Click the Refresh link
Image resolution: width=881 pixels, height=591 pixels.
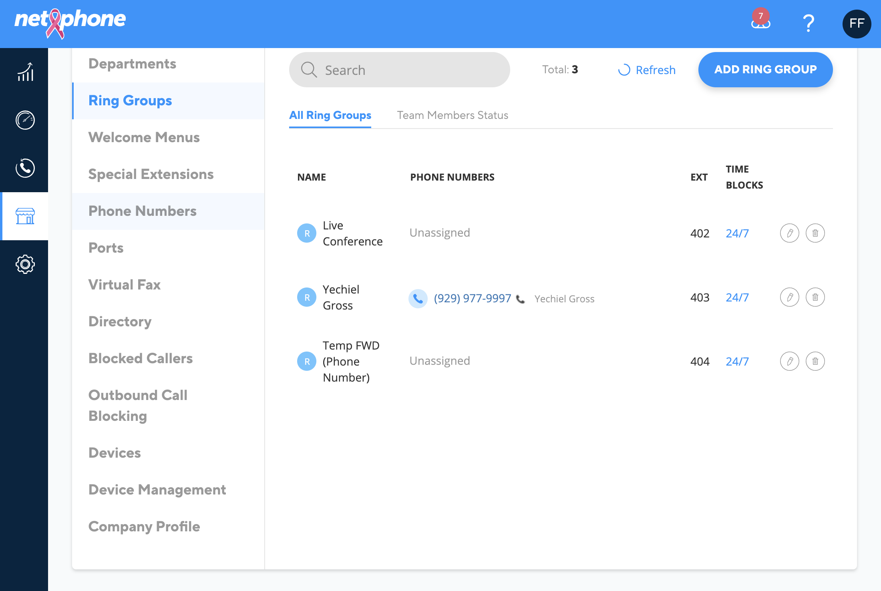647,70
